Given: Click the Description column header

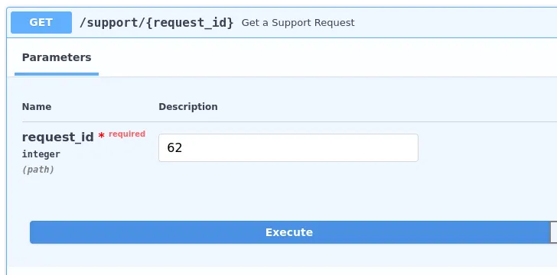Looking at the screenshot, I should coord(188,107).
